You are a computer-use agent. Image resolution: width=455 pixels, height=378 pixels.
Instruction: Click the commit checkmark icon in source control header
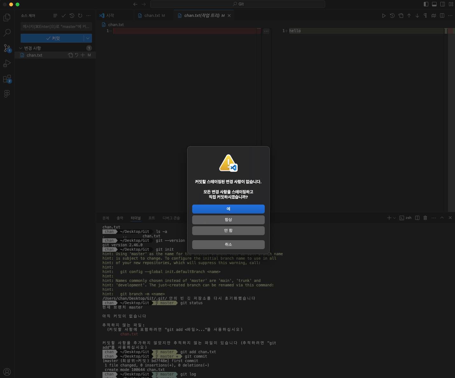64,16
